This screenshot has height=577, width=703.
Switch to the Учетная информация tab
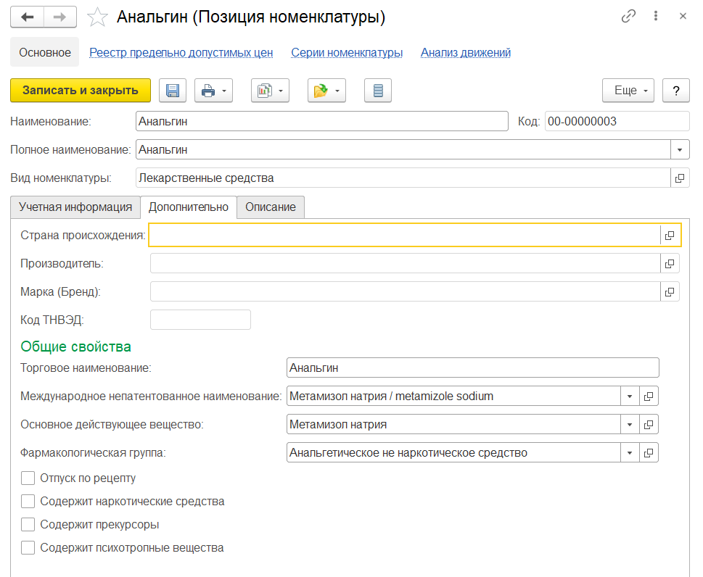(75, 207)
